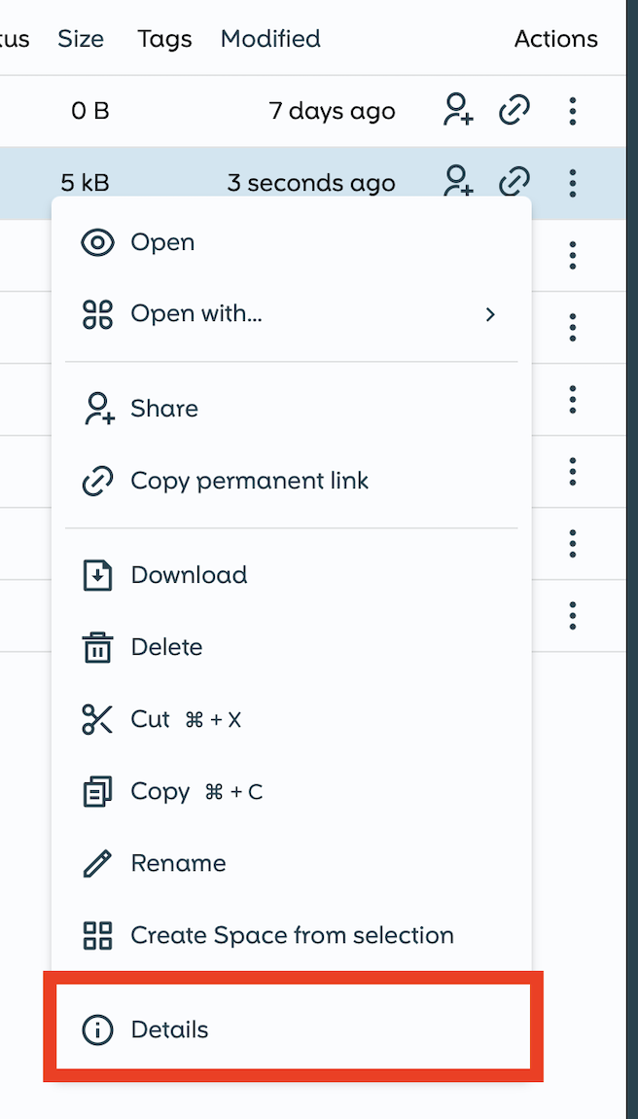Image resolution: width=638 pixels, height=1119 pixels.
Task: Click the Download tray icon in the menu
Action: tap(97, 575)
